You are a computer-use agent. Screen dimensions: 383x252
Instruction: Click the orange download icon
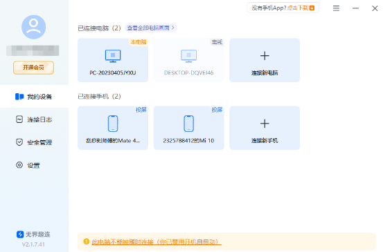(x=312, y=8)
